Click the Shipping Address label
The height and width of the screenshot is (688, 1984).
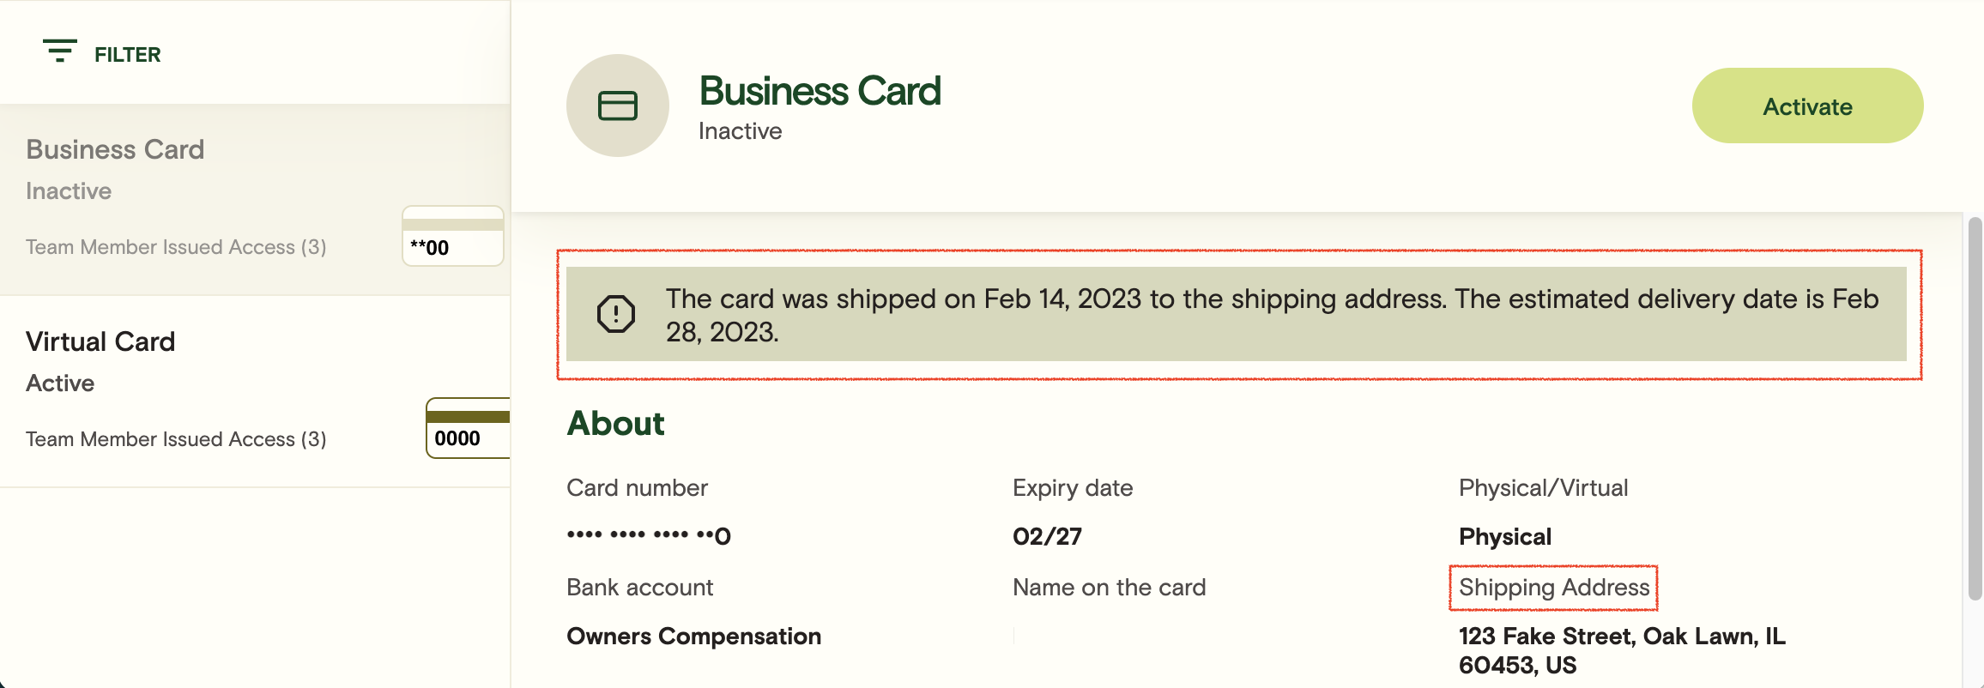(x=1553, y=588)
